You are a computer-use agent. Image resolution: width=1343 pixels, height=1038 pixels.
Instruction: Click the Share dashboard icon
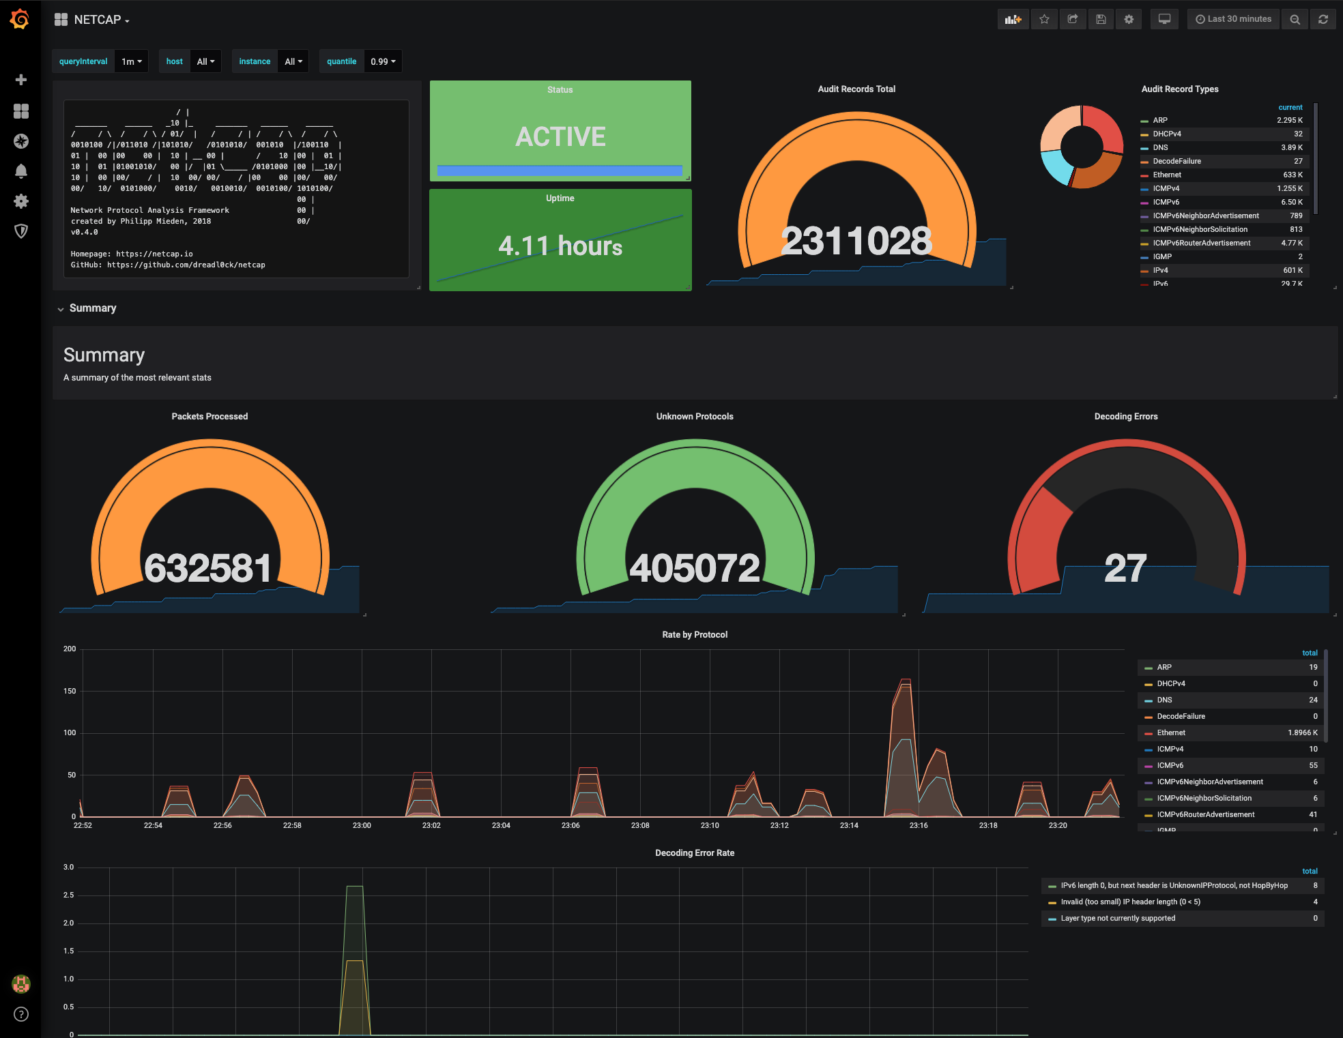pyautogui.click(x=1073, y=19)
